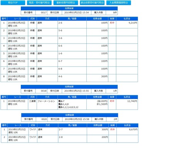The image size is (185, 148).
Task: Click 的中 result in the 三連複 row
Action: 112,101
